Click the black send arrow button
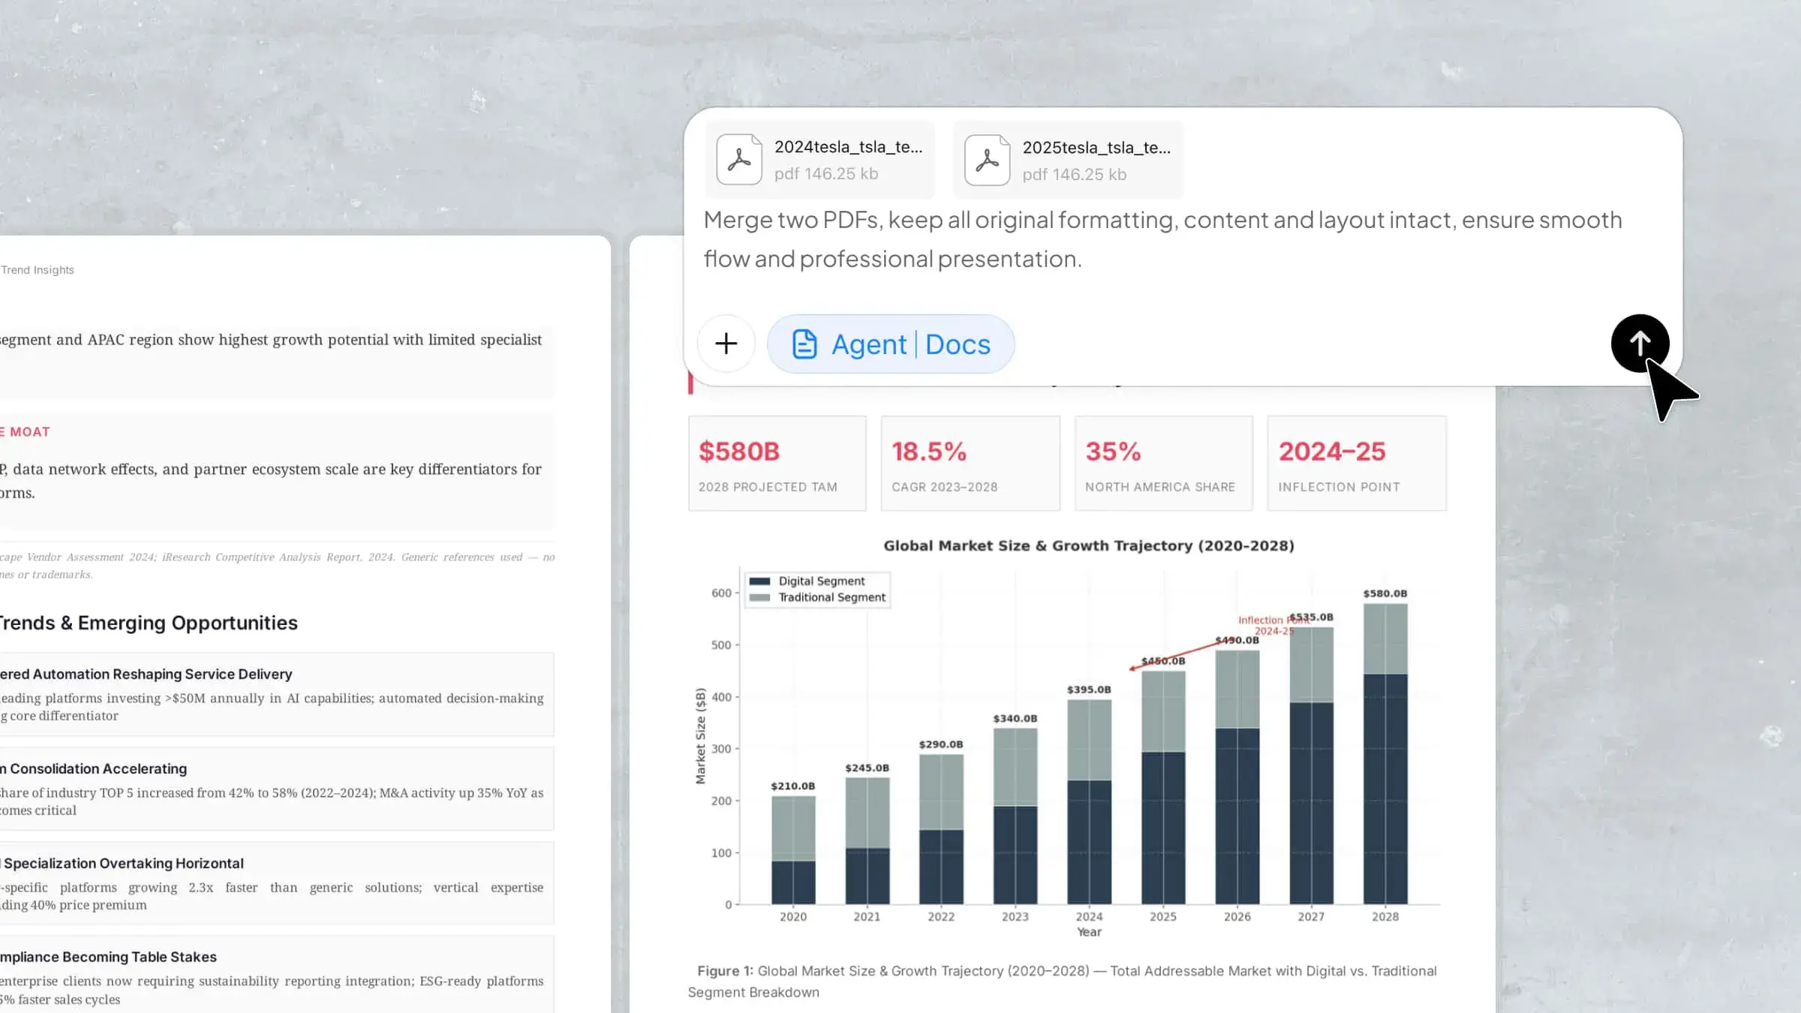 pos(1640,344)
